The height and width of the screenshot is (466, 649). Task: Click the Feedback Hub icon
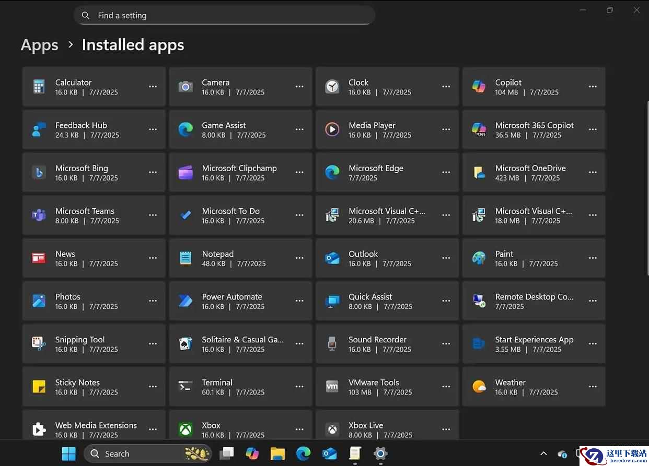point(39,129)
